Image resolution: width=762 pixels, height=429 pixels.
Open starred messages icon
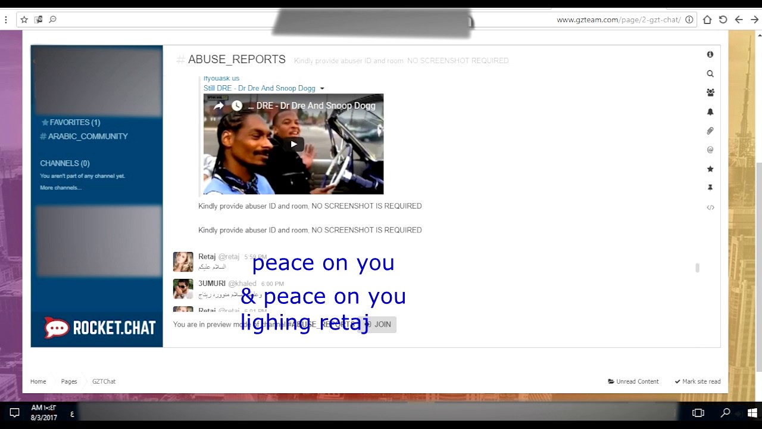(710, 169)
